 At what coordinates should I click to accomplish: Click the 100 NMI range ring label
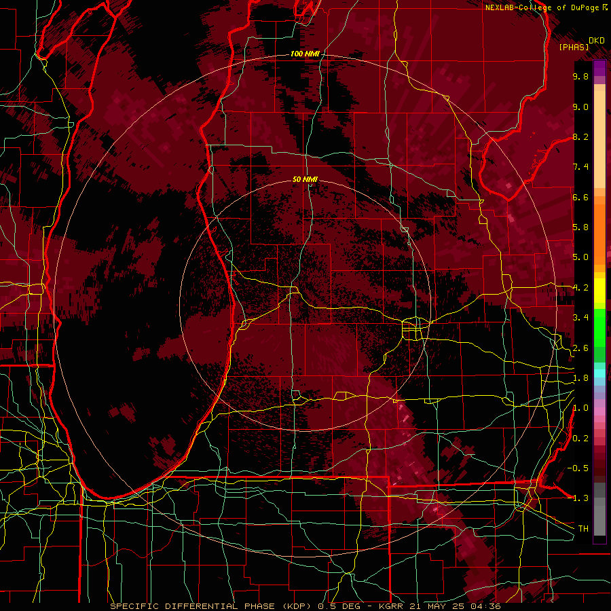click(x=304, y=54)
